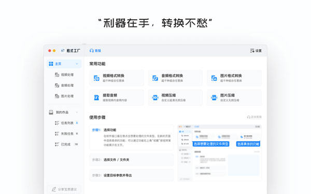The image size is (311, 194).
Task: Expand step 3 设置目标参数并导出
Action: point(132,175)
